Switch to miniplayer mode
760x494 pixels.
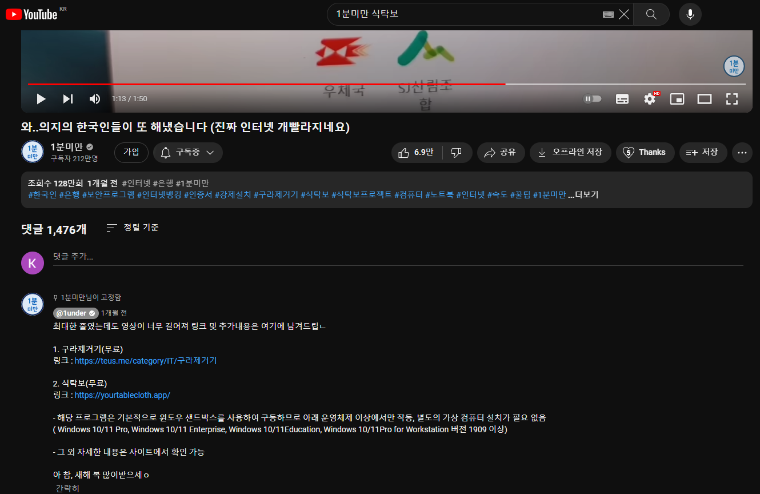coord(677,99)
